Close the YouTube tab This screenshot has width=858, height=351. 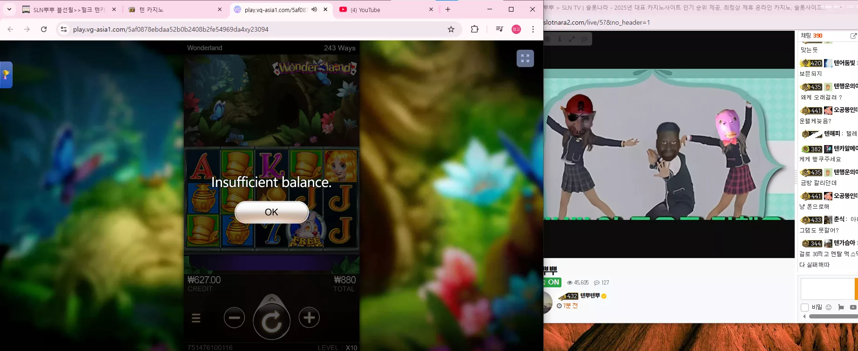[x=431, y=9]
